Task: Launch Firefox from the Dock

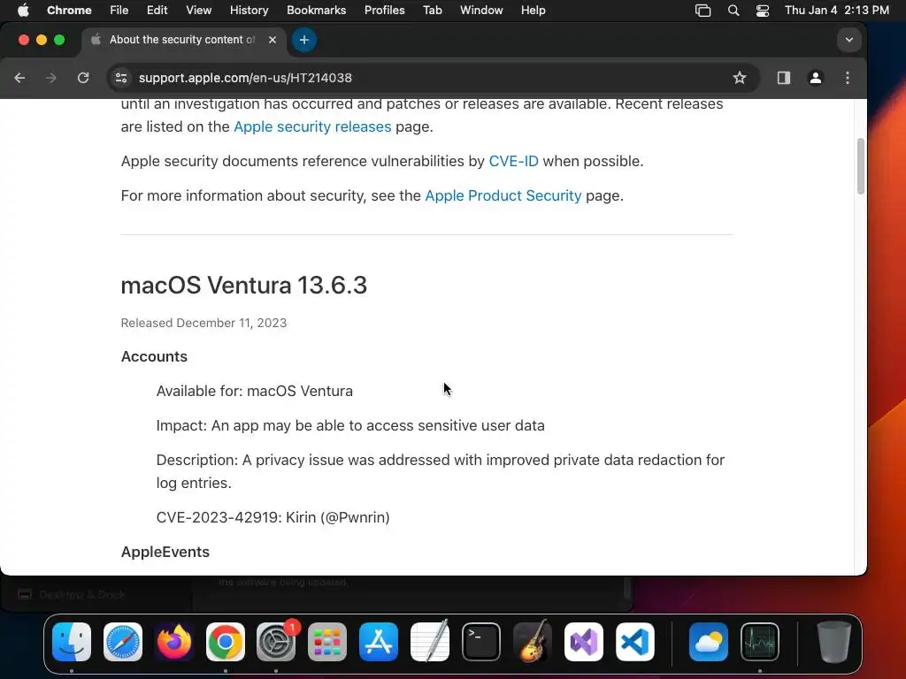Action: 174,642
